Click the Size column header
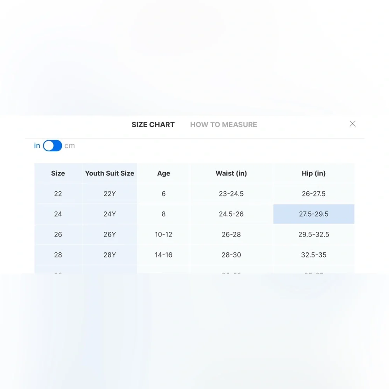 [58, 173]
